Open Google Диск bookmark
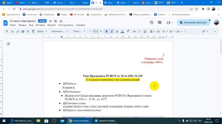The width and height of the screenshot is (222, 124). [x=94, y=14]
